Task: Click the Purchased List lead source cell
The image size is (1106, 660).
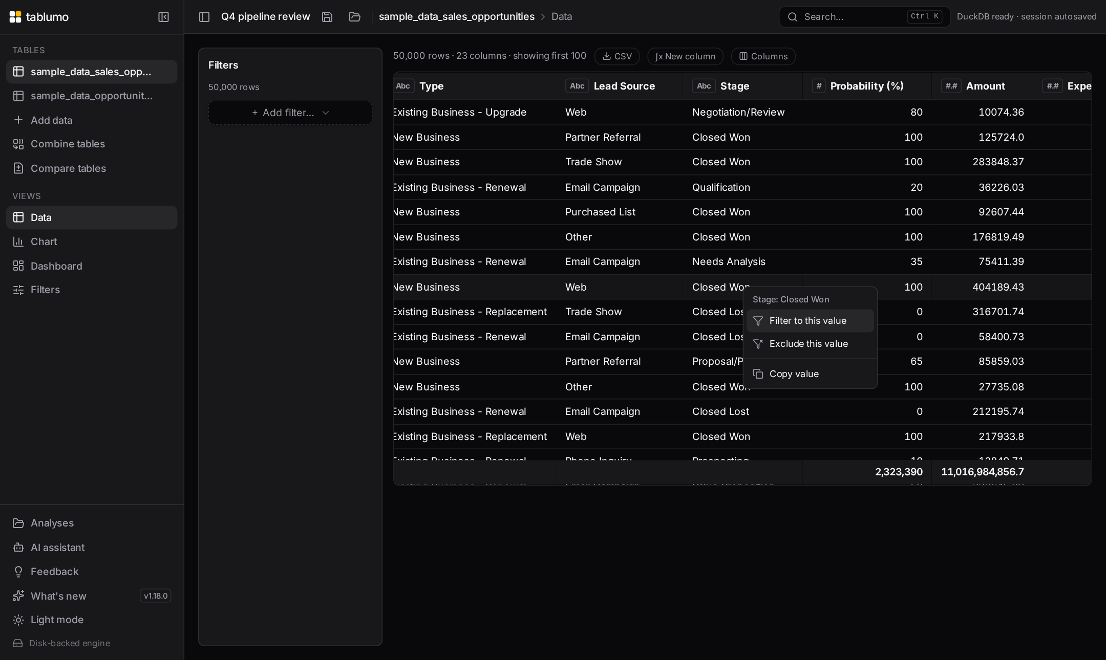Action: point(620,212)
